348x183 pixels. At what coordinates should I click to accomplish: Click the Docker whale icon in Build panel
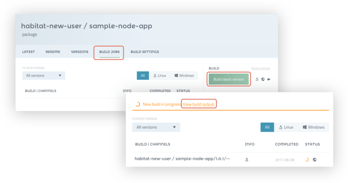click(269, 79)
